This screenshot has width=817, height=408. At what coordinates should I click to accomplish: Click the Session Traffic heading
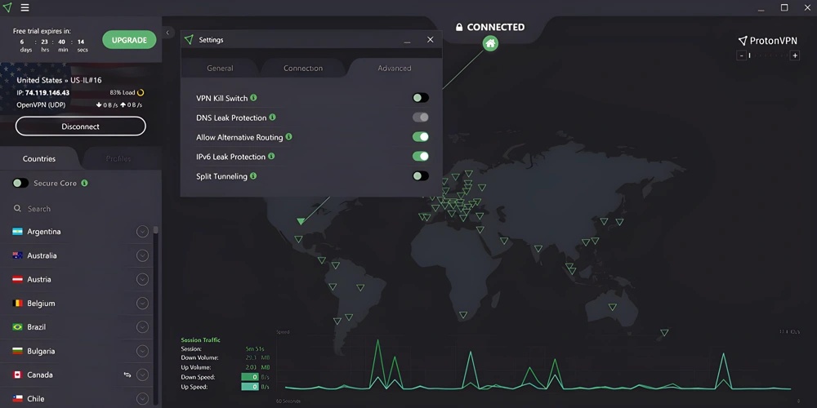(201, 339)
